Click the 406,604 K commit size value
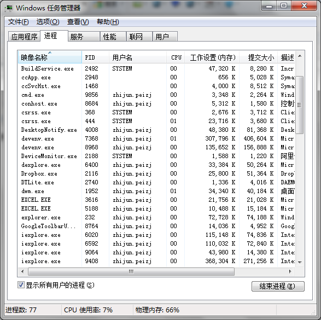 [x=258, y=138]
